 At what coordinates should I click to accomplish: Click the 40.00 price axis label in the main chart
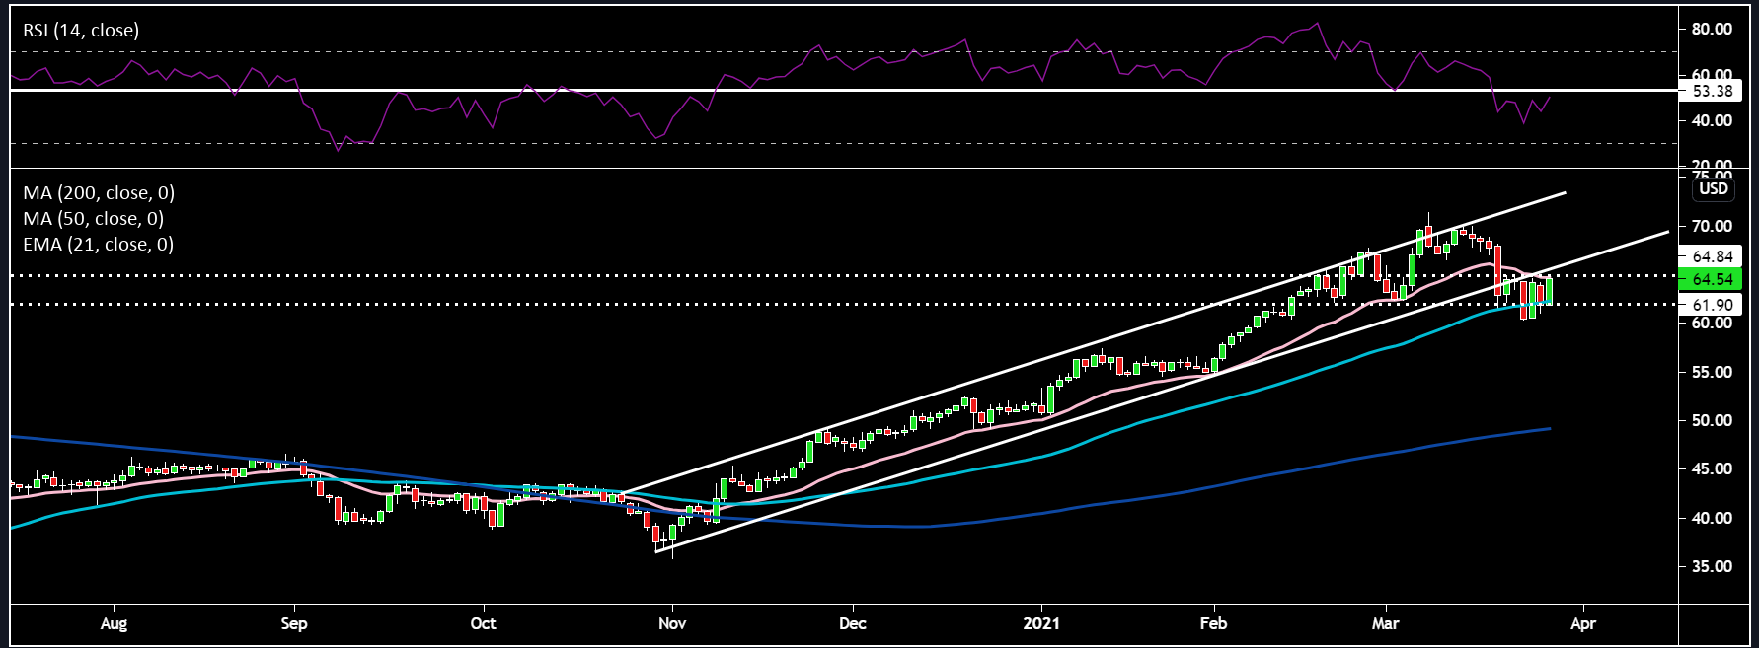(1712, 517)
